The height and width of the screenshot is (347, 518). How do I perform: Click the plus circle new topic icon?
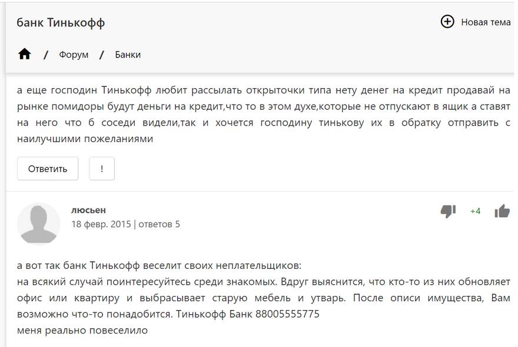point(447,22)
